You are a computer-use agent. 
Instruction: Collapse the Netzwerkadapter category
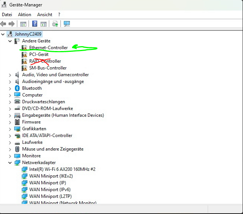[x=10, y=163]
